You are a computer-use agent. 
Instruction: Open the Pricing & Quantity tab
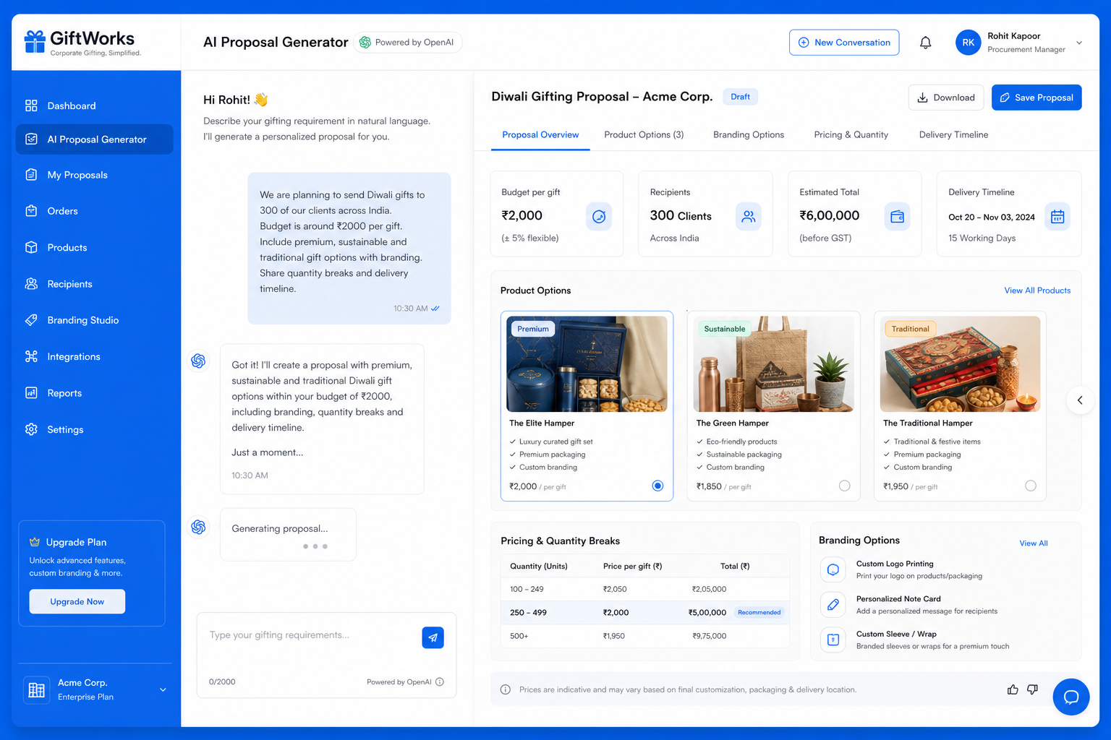tap(851, 134)
